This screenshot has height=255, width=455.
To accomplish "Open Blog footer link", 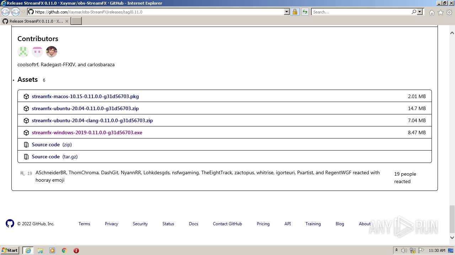I will [340, 224].
